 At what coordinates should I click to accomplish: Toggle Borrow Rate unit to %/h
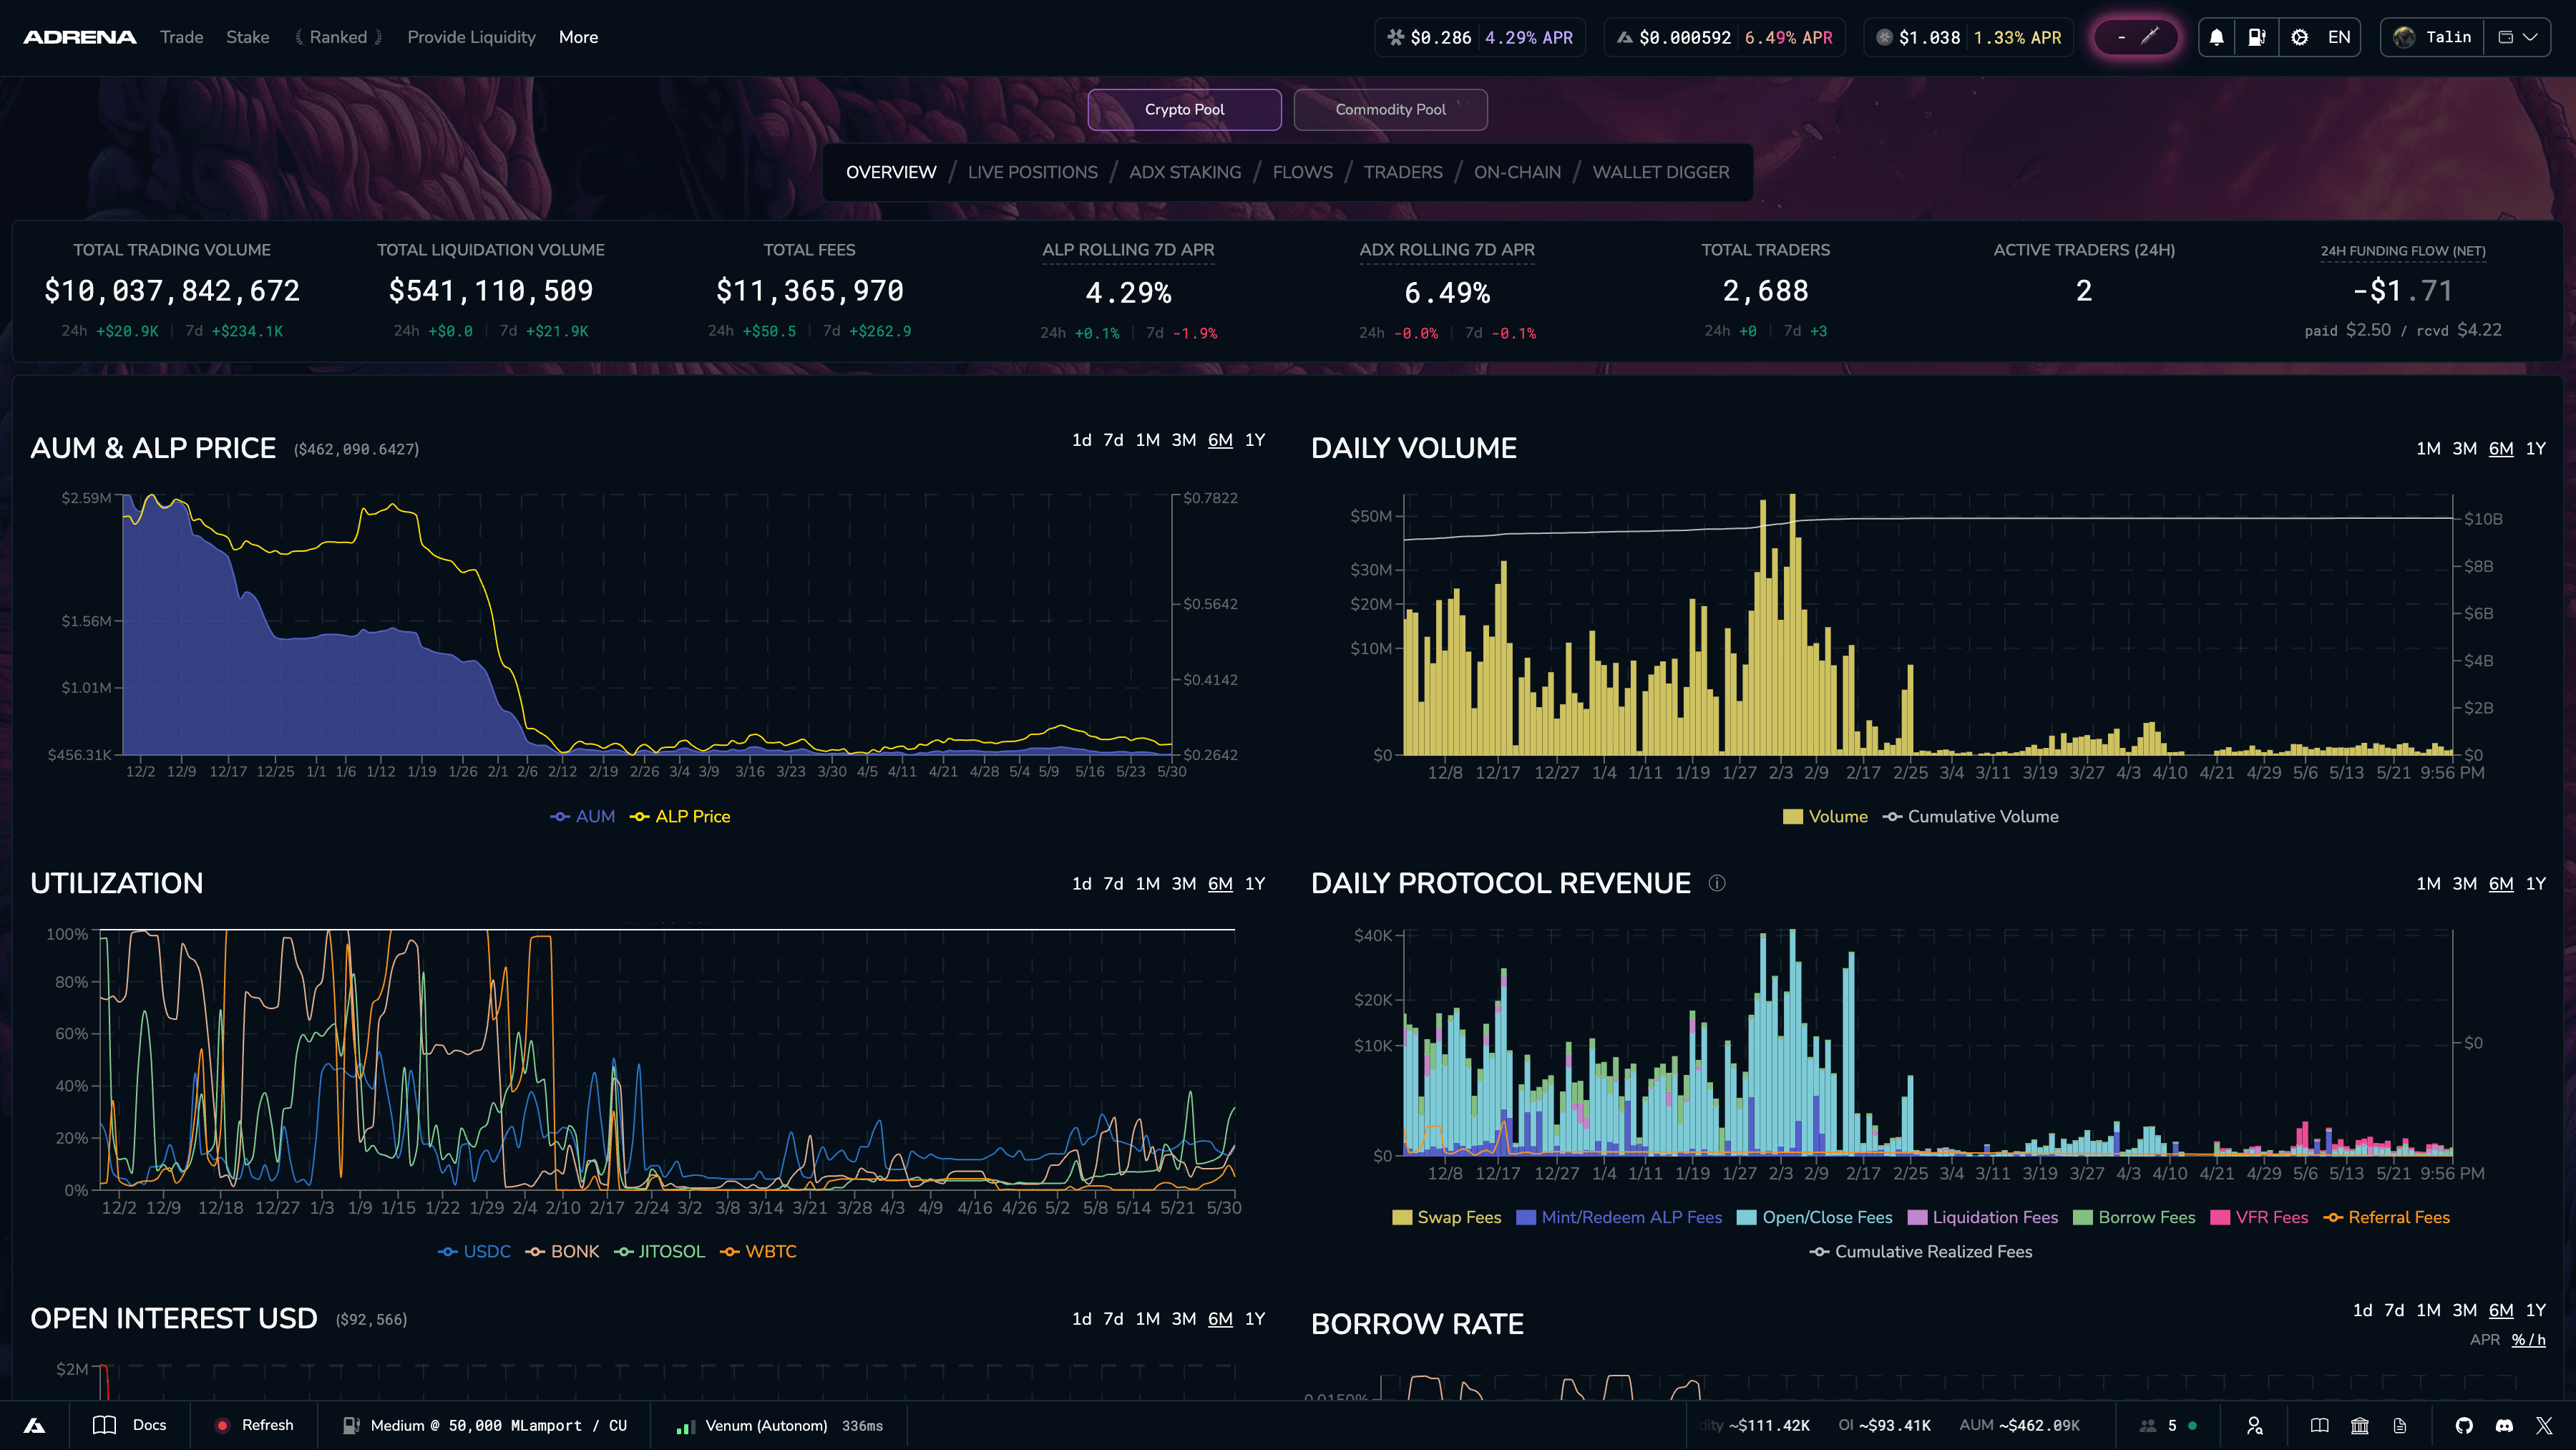2528,1340
